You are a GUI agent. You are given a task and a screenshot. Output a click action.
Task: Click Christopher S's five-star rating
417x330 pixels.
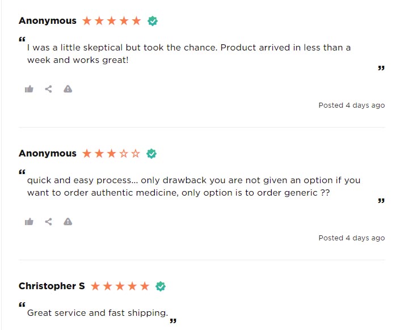(120, 286)
